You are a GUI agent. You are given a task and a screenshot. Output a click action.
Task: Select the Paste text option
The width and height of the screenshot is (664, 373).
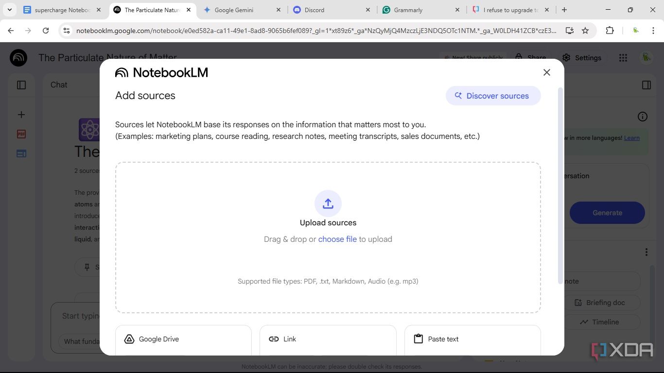pyautogui.click(x=472, y=339)
